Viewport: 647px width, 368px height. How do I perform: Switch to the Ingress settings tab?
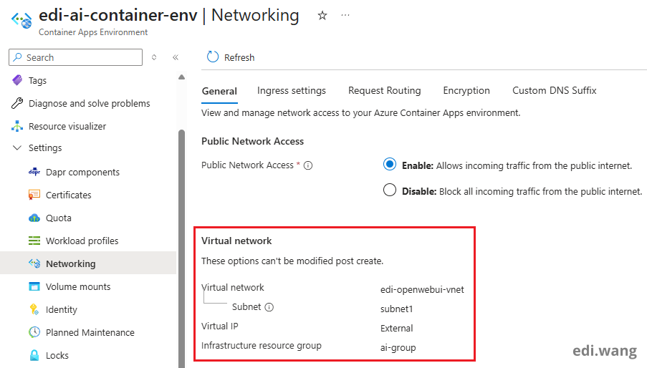click(291, 91)
